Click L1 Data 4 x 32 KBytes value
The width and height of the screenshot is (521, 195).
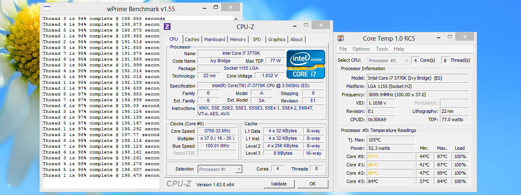coord(283,131)
